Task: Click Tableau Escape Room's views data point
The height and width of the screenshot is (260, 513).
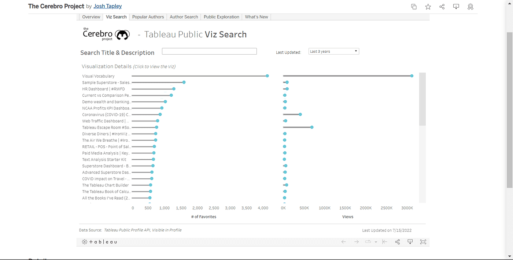Action: point(312,127)
